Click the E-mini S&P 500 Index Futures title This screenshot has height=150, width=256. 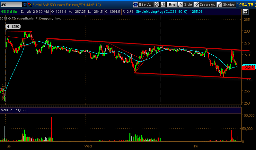66,5
